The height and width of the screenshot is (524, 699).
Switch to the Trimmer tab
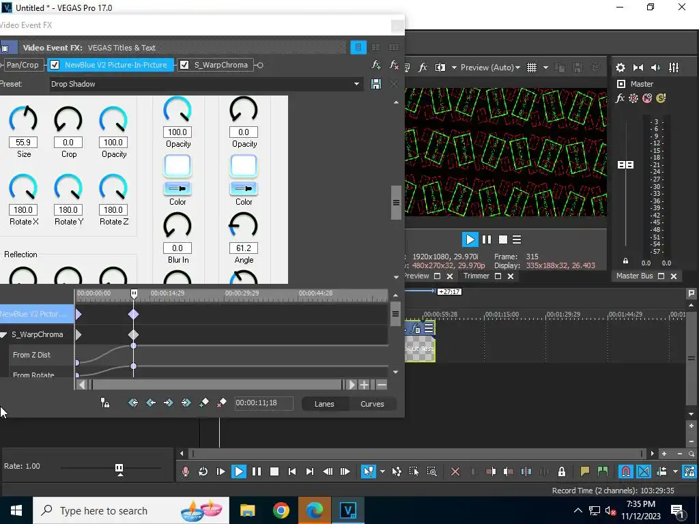(x=476, y=276)
